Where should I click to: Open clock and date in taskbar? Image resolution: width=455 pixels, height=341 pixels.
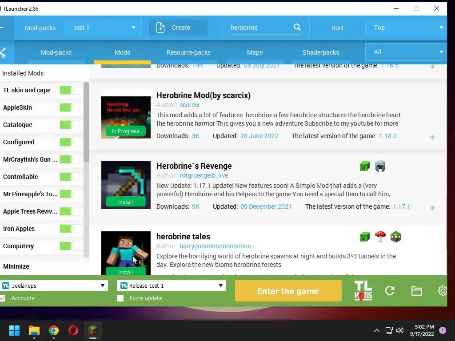point(422,330)
